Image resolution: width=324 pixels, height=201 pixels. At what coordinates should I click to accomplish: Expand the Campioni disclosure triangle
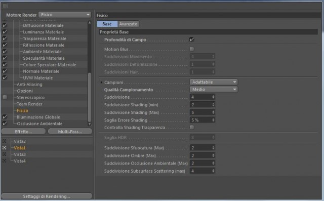pos(101,82)
